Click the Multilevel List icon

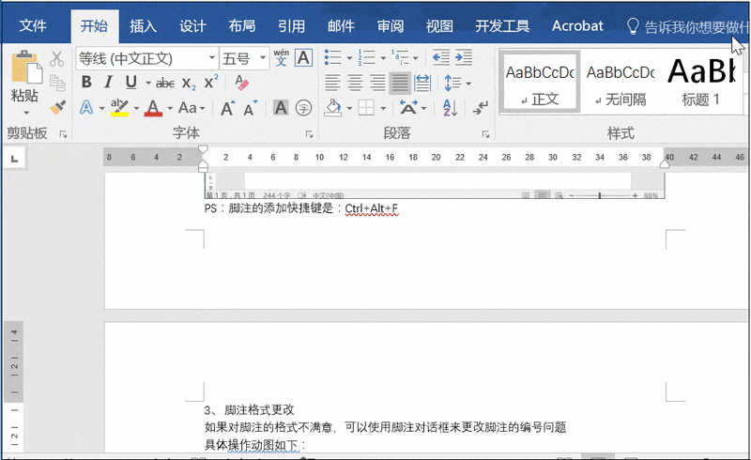click(x=401, y=57)
